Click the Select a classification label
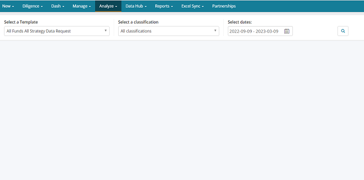This screenshot has width=364, height=180. click(138, 22)
